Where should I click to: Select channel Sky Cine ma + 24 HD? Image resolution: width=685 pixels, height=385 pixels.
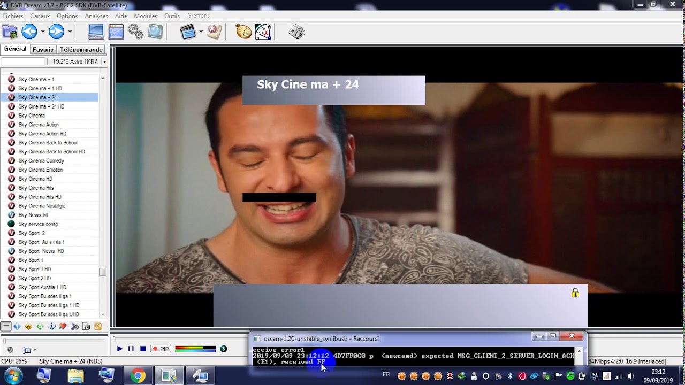[x=49, y=106]
